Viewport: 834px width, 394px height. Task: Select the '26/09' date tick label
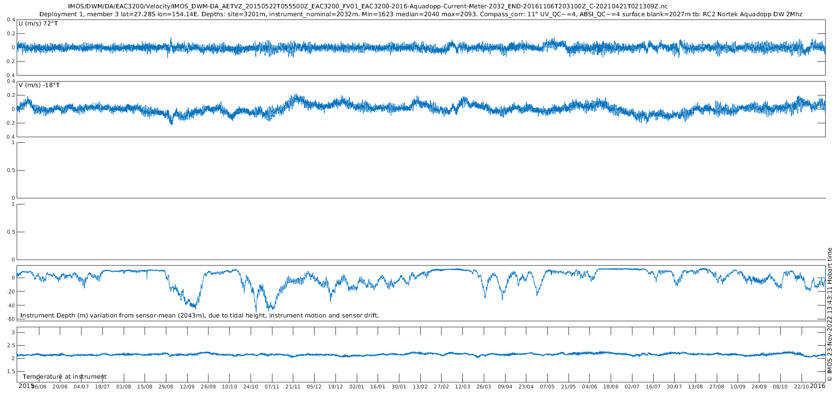coord(208,387)
